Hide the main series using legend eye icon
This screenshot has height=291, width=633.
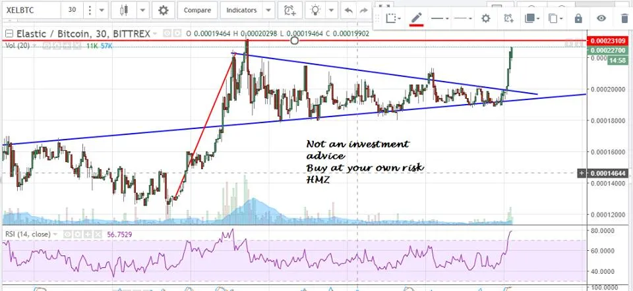click(x=167, y=34)
